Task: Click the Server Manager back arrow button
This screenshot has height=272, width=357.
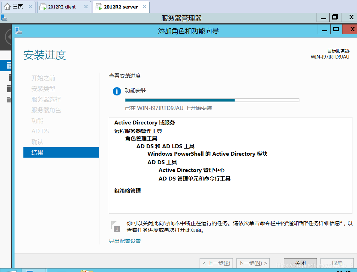Action: 9,37
